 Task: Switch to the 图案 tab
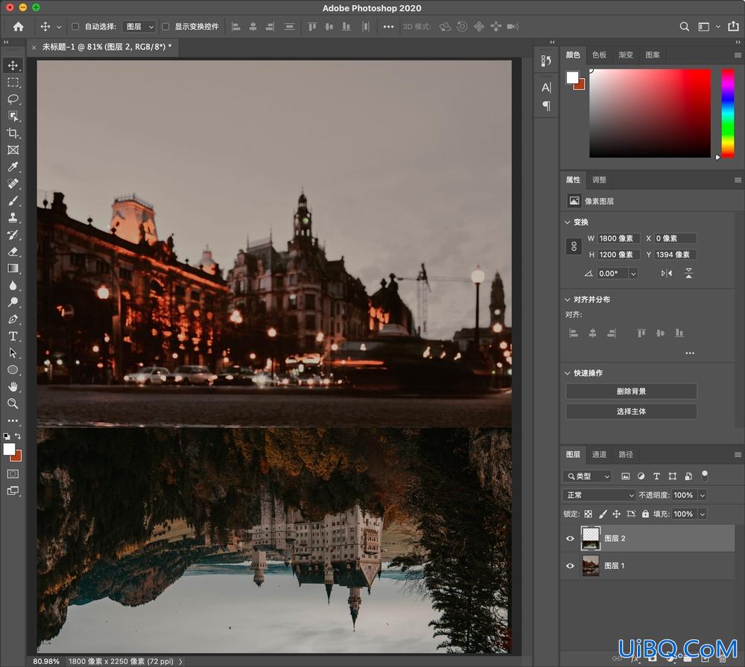pos(653,55)
